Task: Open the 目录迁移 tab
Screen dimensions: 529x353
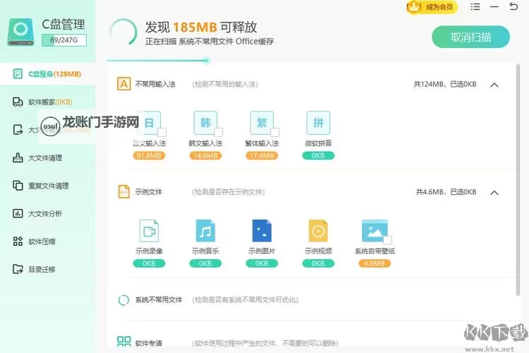Action: pos(47,269)
